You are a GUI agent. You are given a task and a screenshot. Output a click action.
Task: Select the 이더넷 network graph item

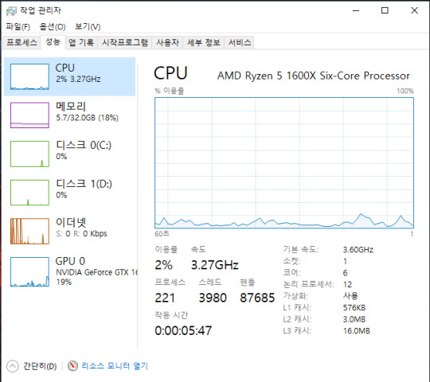[69, 231]
